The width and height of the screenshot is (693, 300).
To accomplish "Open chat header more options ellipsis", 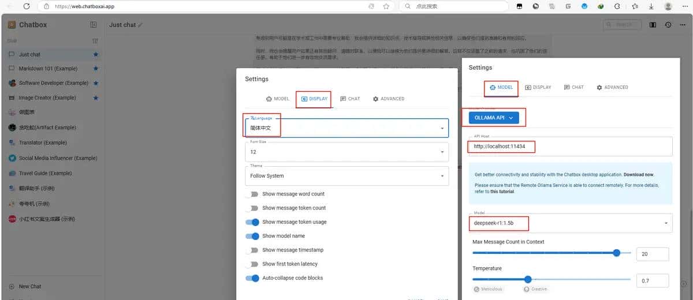I will tap(683, 25).
